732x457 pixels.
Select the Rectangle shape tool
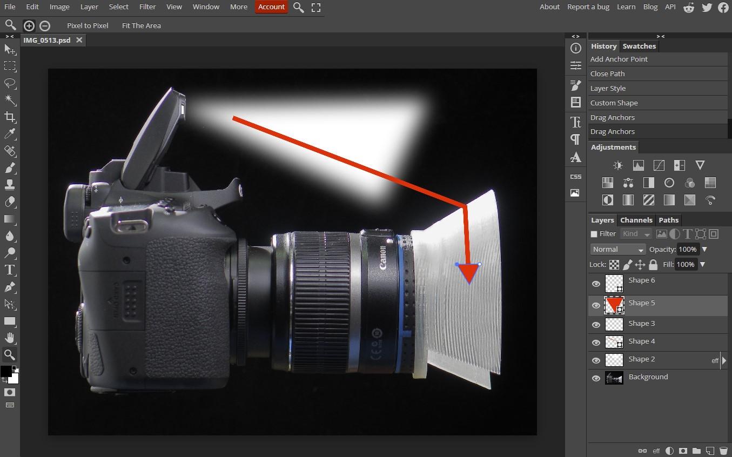(10, 321)
